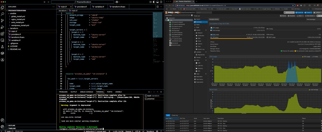Open the Testing flask icon view

2,46
